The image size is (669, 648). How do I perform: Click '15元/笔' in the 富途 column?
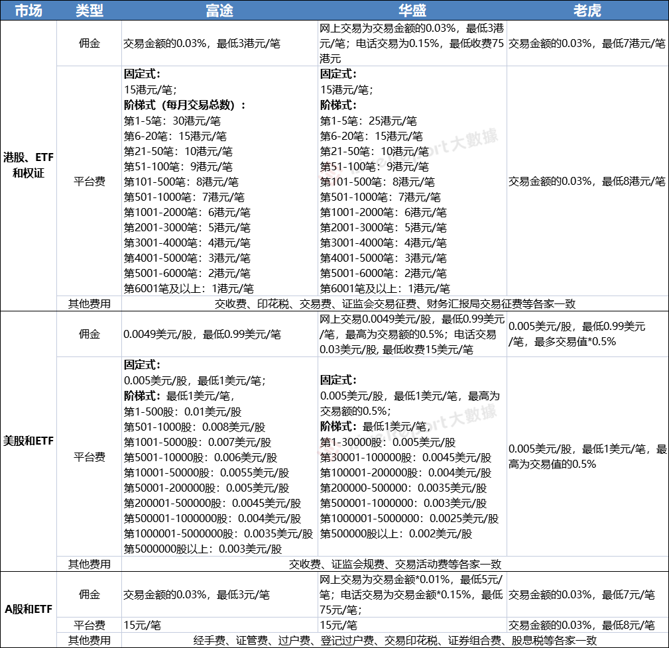[x=143, y=625]
